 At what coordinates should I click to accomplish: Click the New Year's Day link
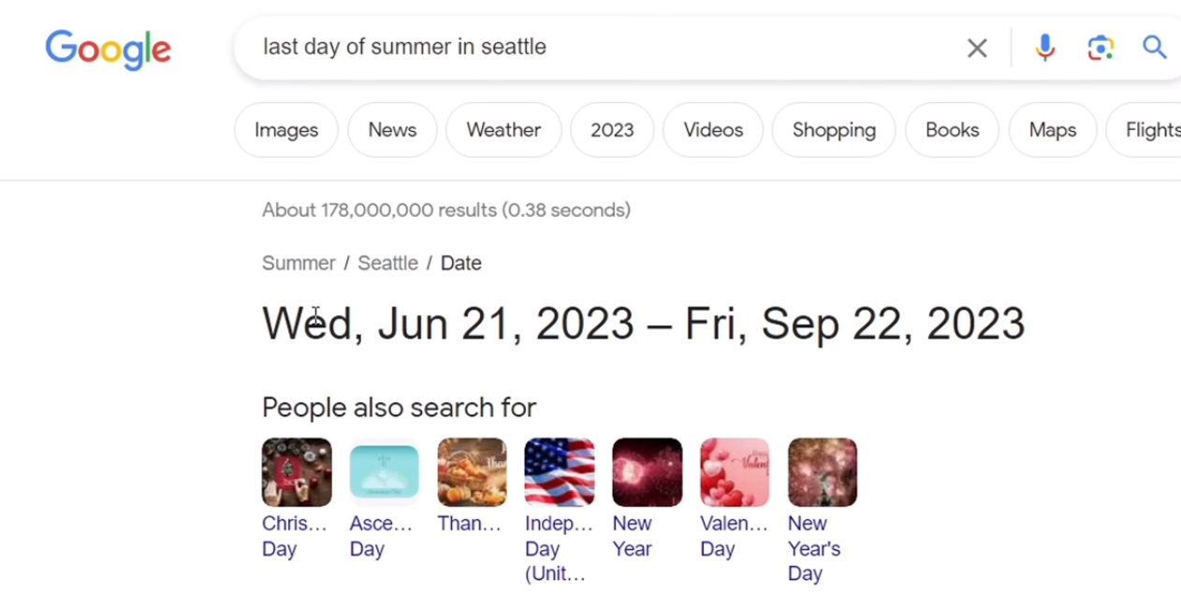[x=813, y=548]
